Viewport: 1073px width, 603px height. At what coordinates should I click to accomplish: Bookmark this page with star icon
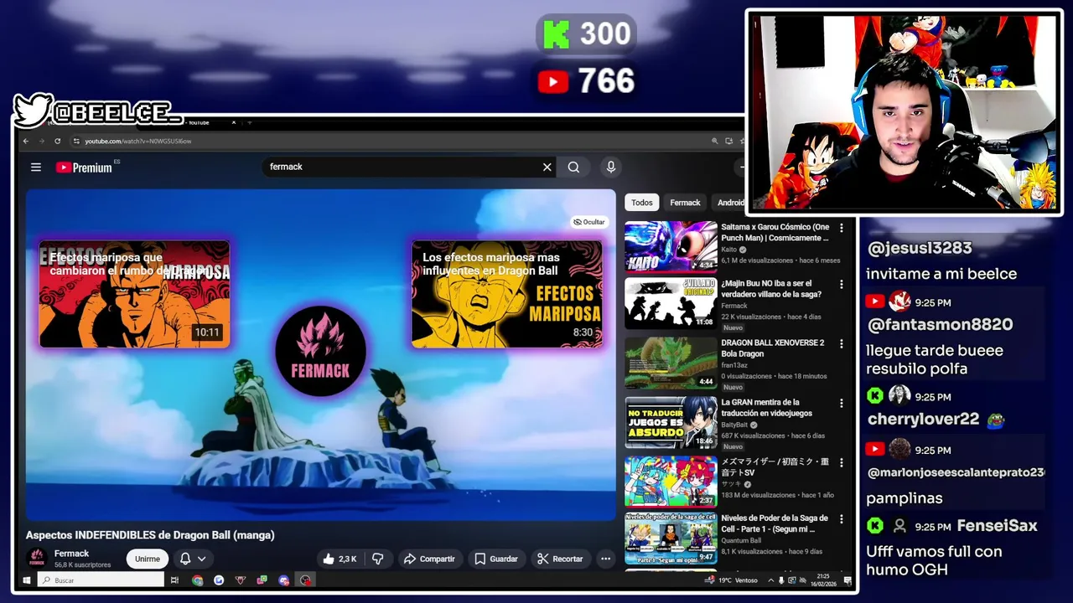coord(742,141)
